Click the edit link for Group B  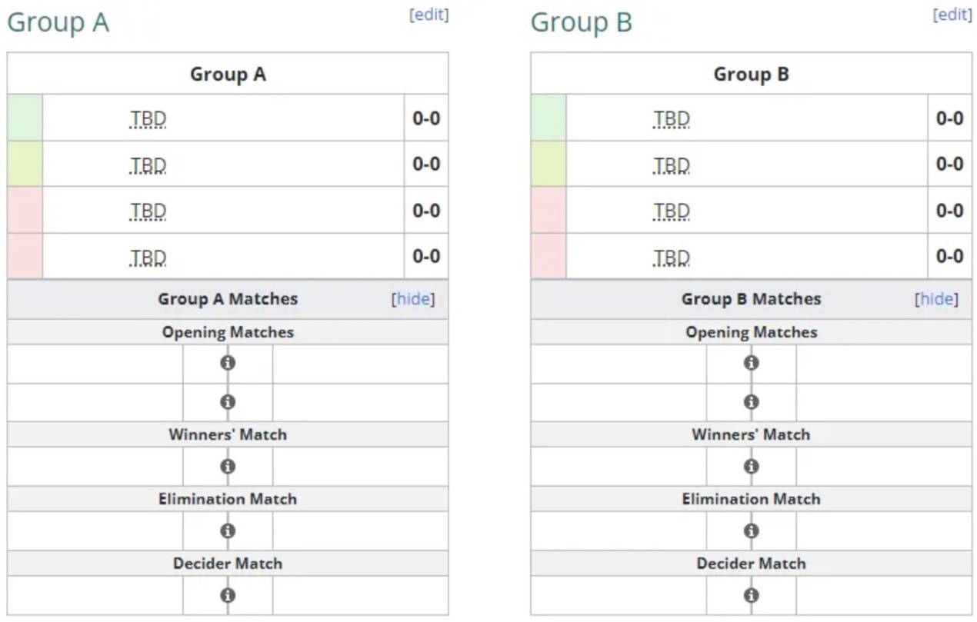point(952,15)
